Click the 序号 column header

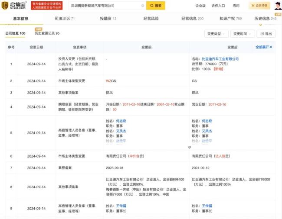click(x=11, y=47)
